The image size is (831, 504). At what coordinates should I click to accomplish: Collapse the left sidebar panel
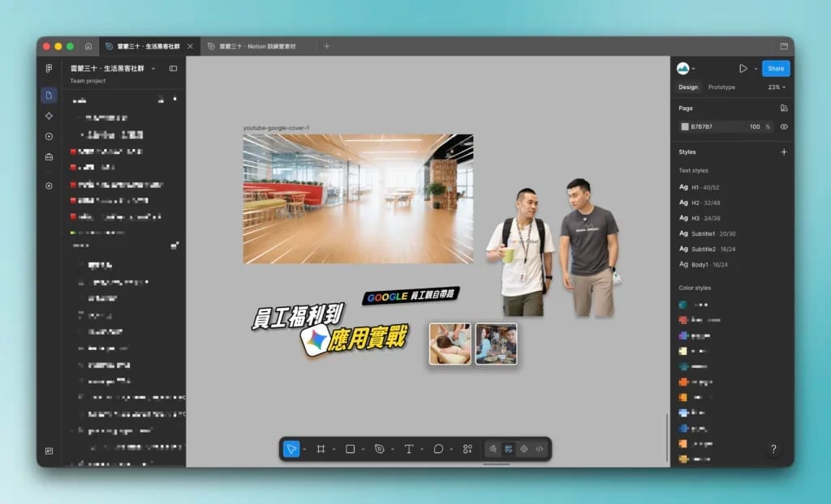[x=173, y=68]
